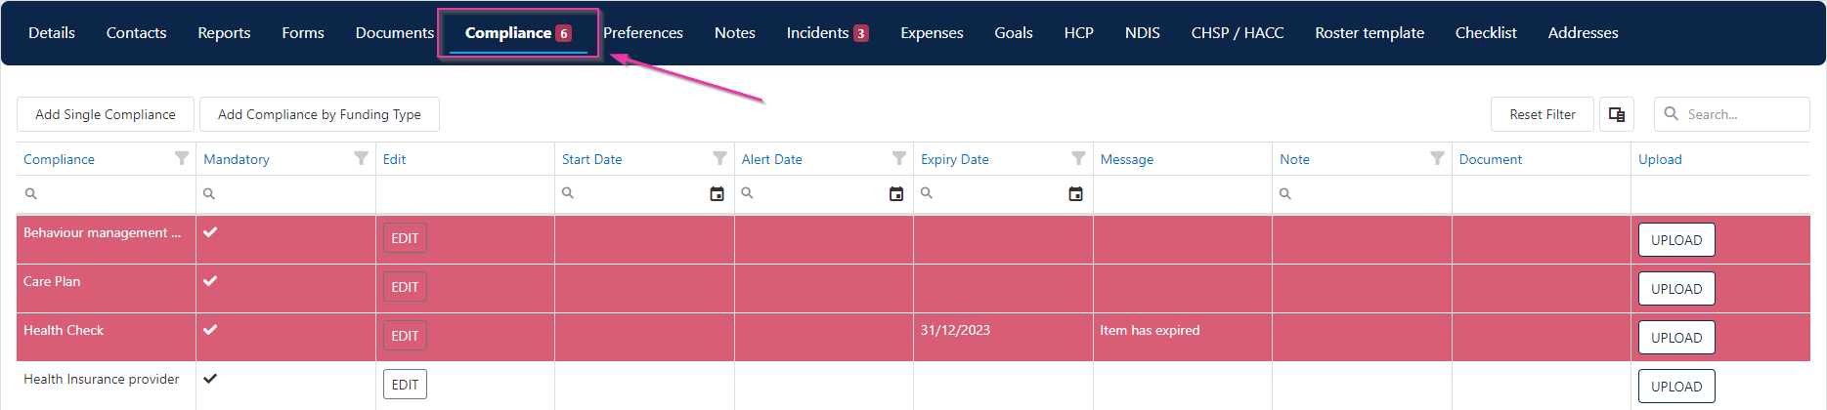This screenshot has height=410, width=1827.
Task: Open Start Date filter calendar picker
Action: (717, 194)
